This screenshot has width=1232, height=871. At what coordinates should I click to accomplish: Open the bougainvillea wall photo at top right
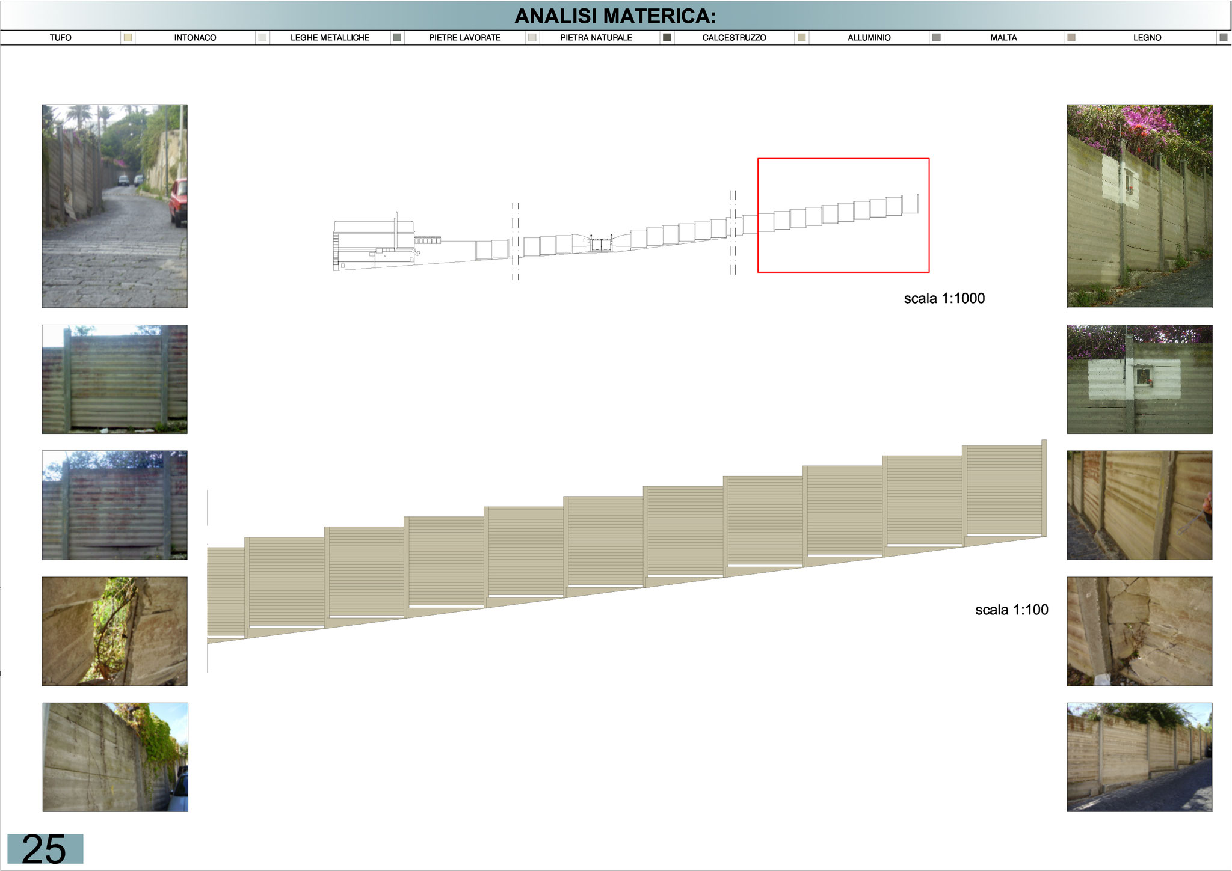1139,206
